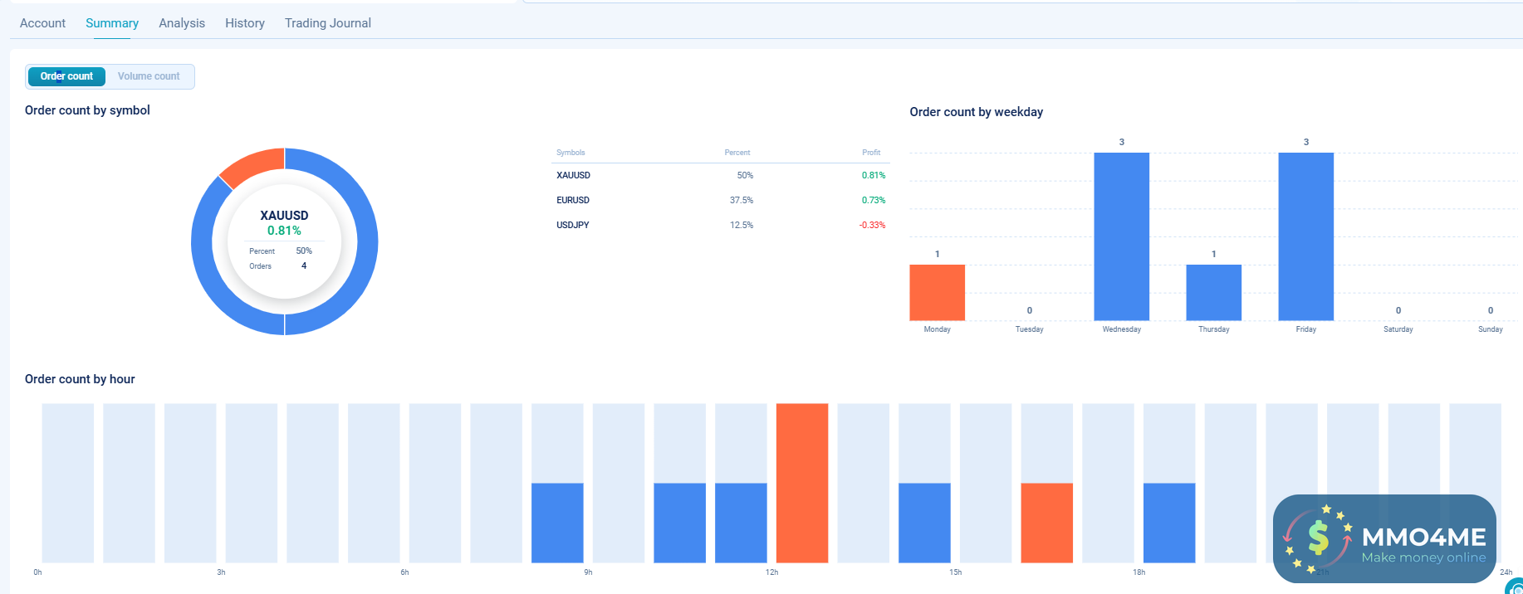Select the XAUUSD row in symbols table

[720, 175]
